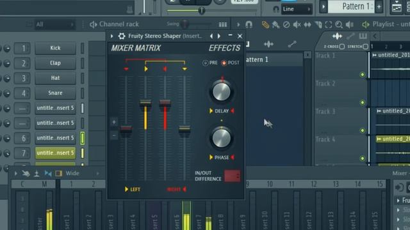
Task: Mute Track 4 using its green dot
Action: 363,158
